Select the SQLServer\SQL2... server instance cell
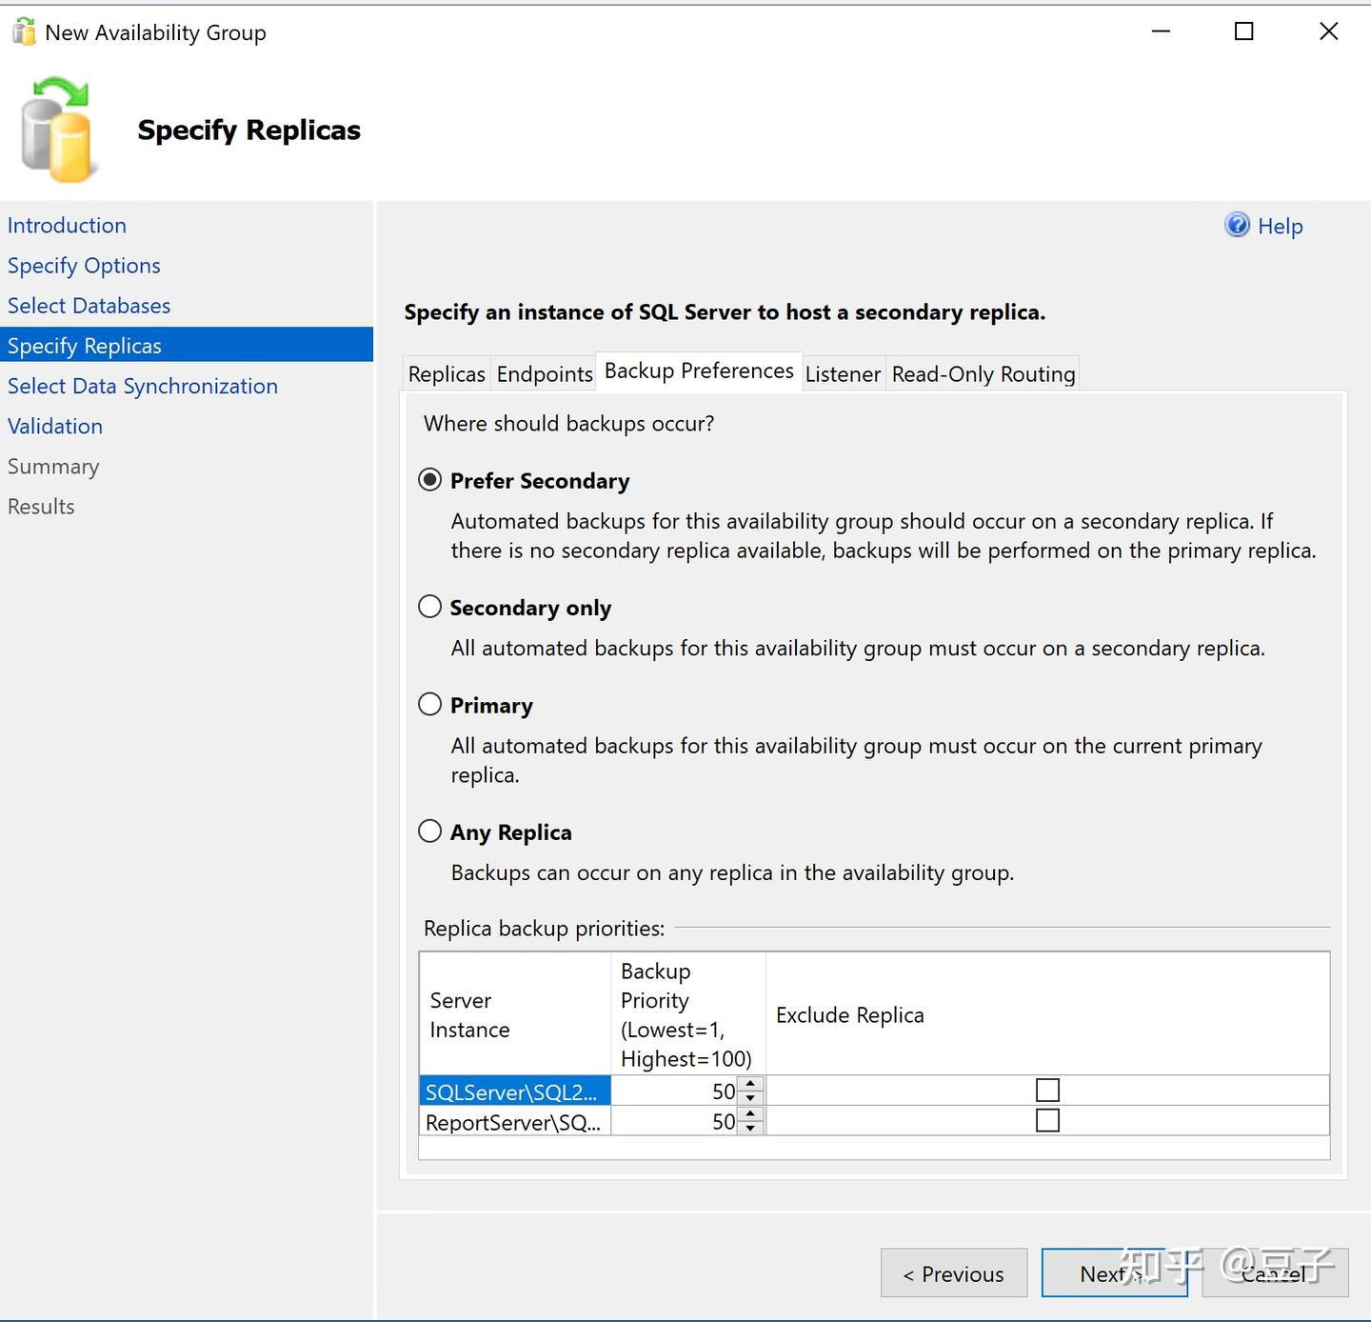 (x=515, y=1092)
